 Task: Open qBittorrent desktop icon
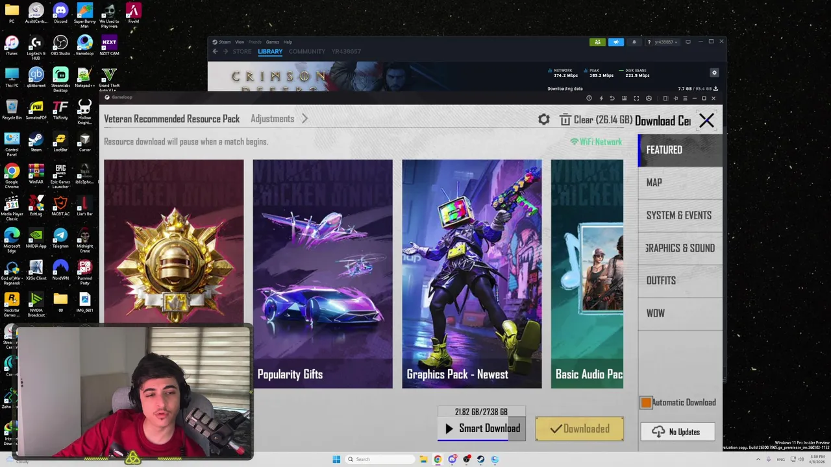click(36, 78)
